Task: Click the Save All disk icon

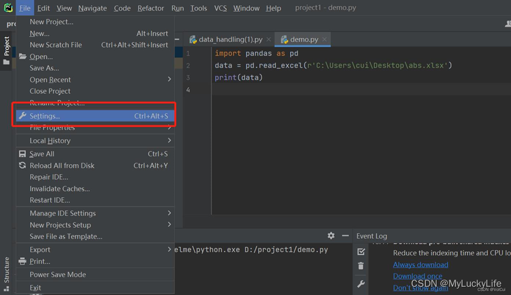Action: coord(22,153)
